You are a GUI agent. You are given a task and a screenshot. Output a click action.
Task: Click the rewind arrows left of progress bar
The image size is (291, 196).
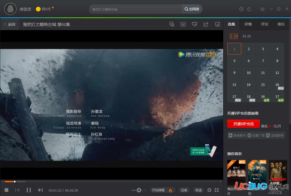tap(3, 181)
